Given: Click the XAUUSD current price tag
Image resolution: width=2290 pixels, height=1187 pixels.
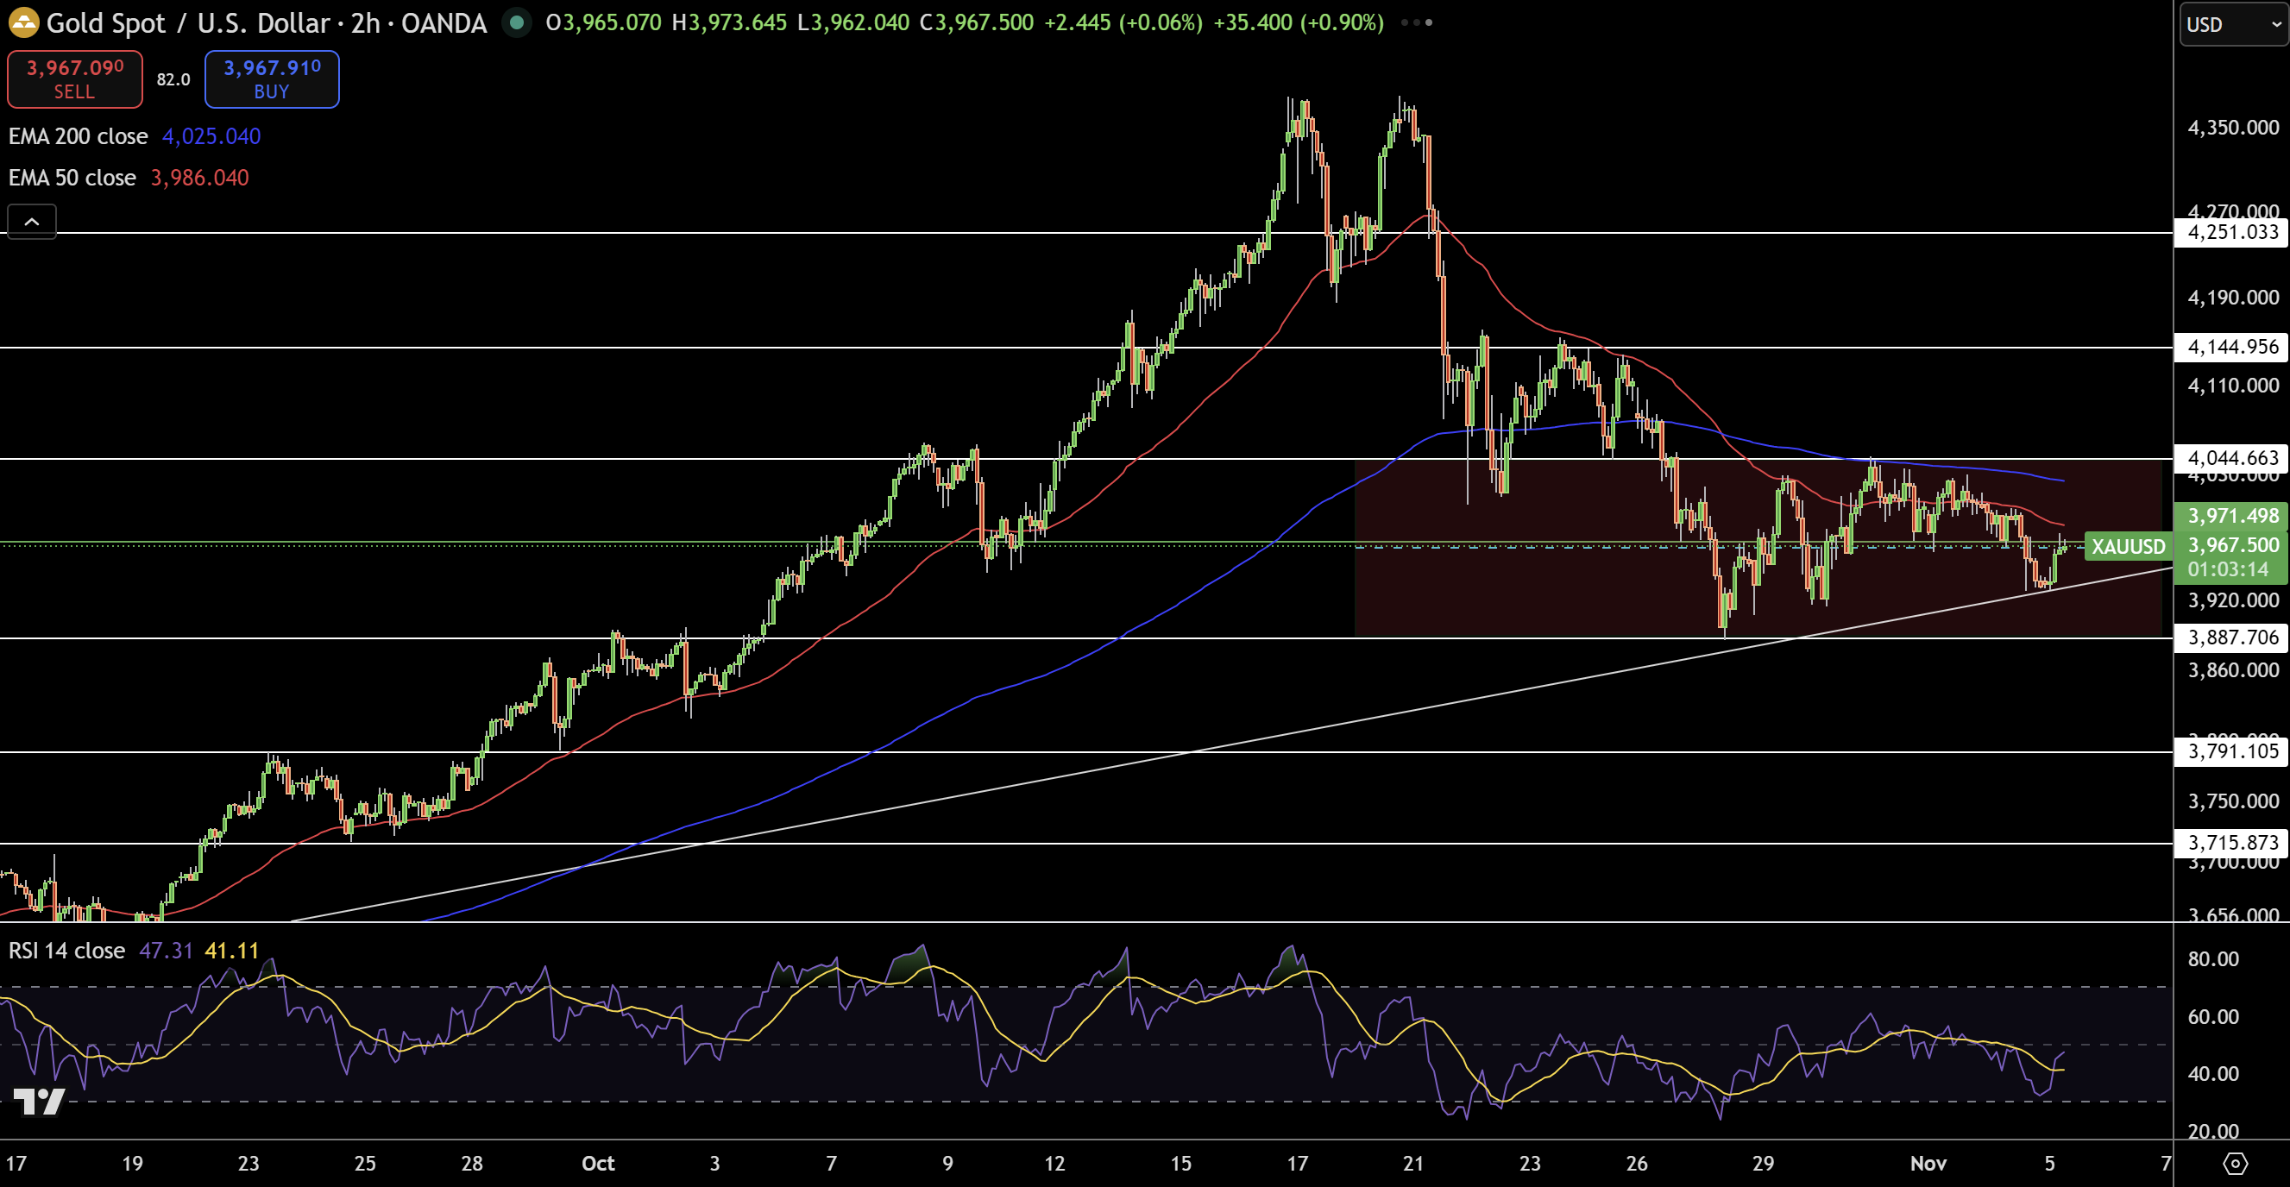Looking at the screenshot, I should coord(2128,545).
